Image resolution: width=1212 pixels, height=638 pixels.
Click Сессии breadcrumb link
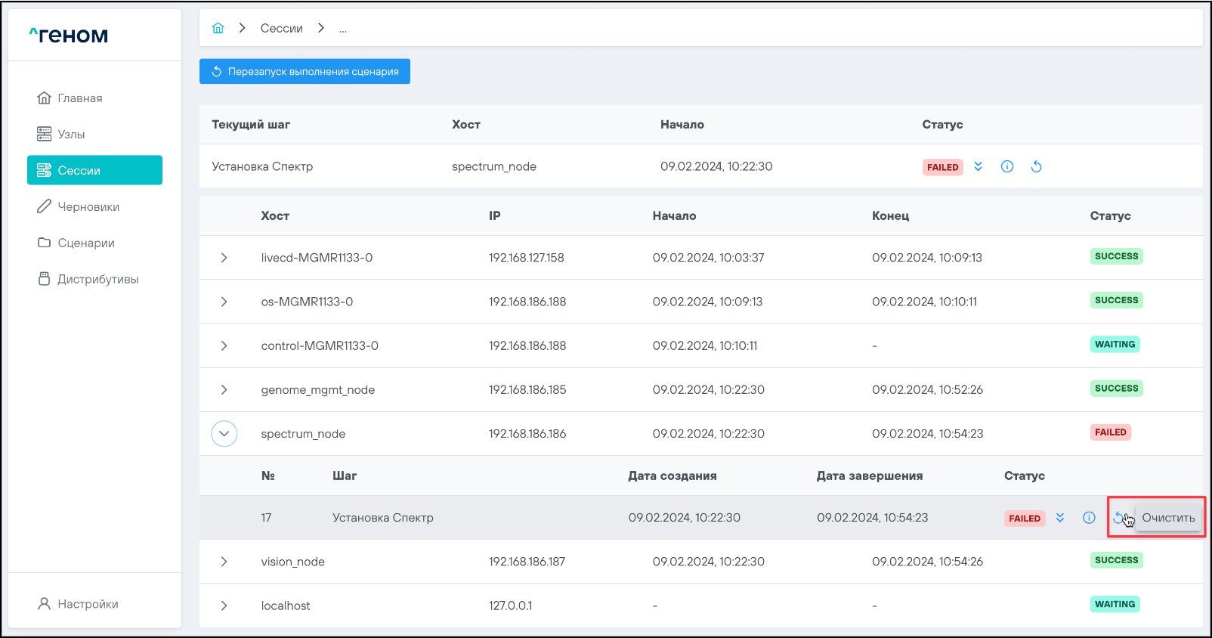tap(281, 29)
